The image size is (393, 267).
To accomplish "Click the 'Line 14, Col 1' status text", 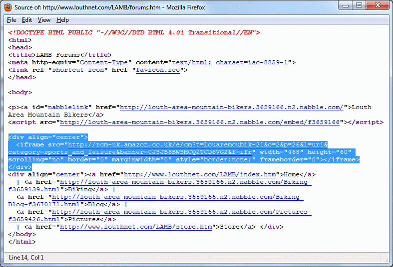I will click(26, 258).
